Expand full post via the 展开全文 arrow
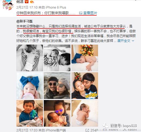Viewport: 141px width, 132px height. click(133, 41)
